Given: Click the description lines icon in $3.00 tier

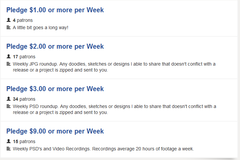Looking at the screenshot, I should click(9, 106).
